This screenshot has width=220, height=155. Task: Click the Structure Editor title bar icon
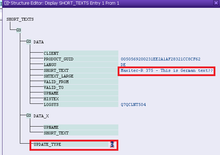[7, 3]
